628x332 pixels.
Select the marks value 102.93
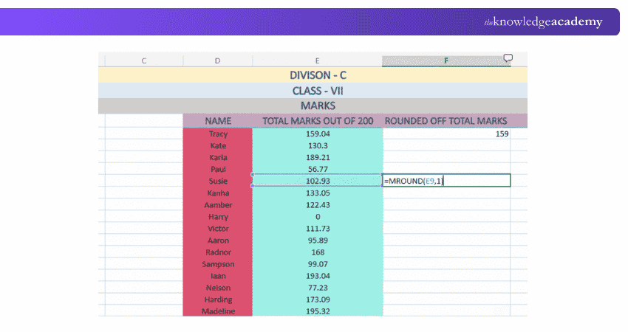click(318, 181)
